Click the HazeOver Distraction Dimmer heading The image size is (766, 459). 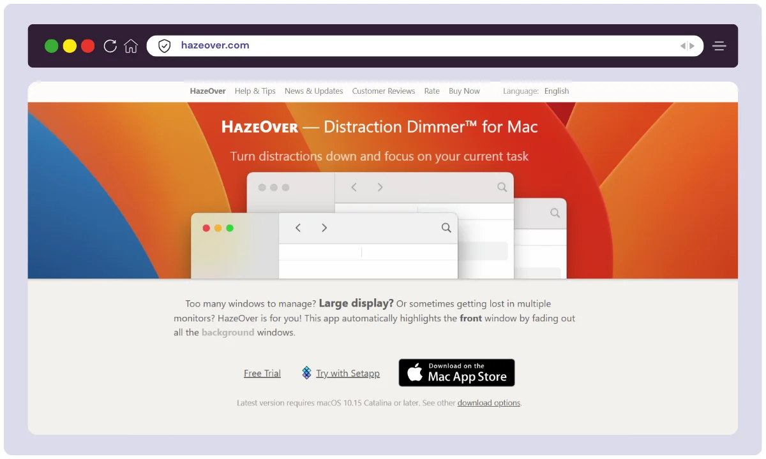tap(380, 127)
